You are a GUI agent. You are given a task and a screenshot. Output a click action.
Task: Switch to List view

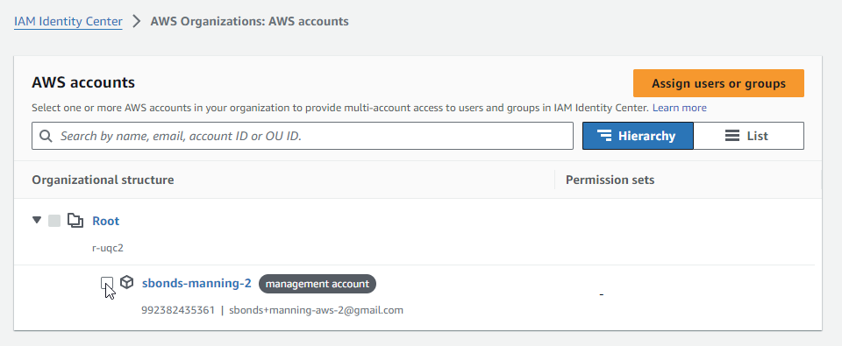point(748,136)
